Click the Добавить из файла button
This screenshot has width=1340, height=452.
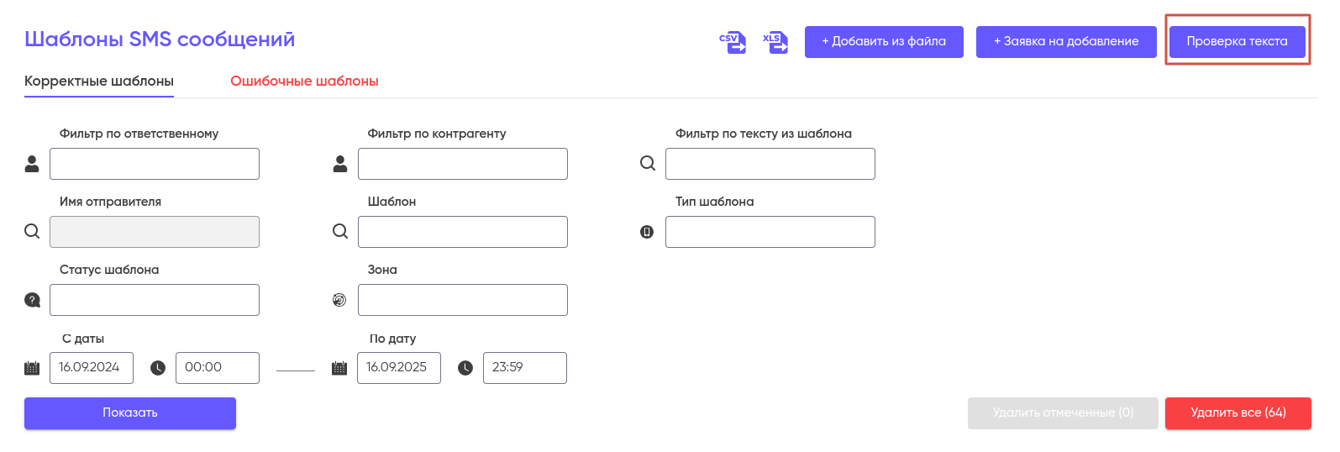884,42
